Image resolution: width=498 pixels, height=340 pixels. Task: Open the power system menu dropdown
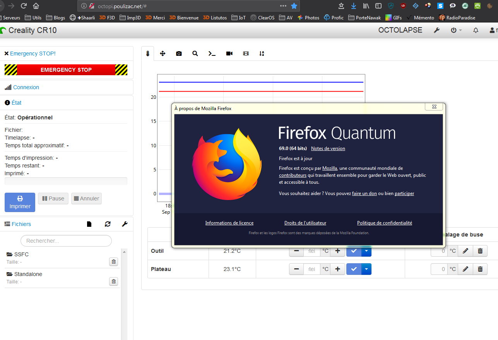456,30
